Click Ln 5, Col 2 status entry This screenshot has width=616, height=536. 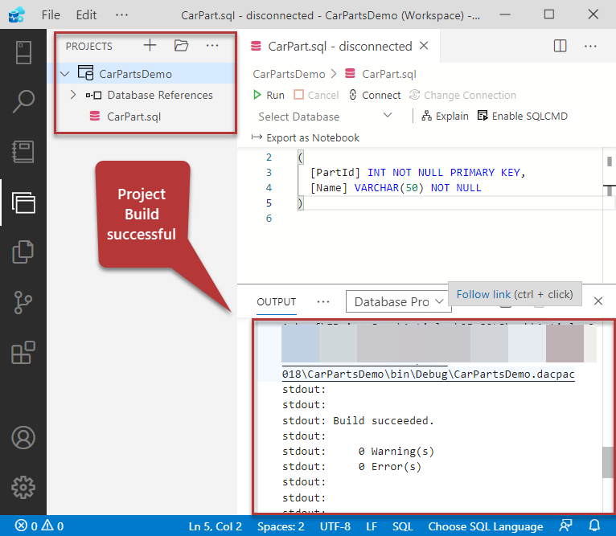(x=216, y=526)
